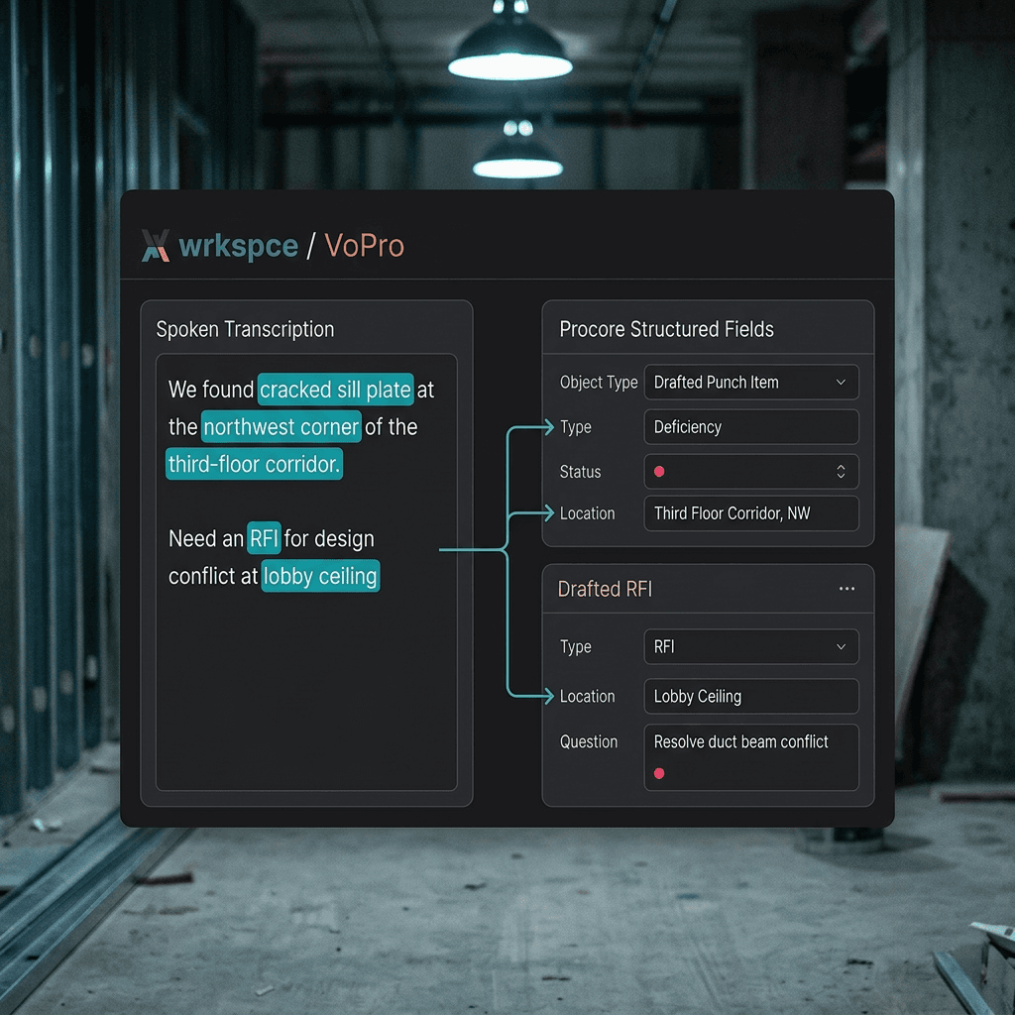Image resolution: width=1015 pixels, height=1015 pixels.
Task: Click the Object Type label
Action: (599, 382)
